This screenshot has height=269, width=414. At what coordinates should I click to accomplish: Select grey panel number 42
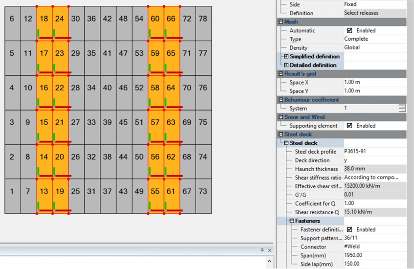pyautogui.click(x=107, y=19)
